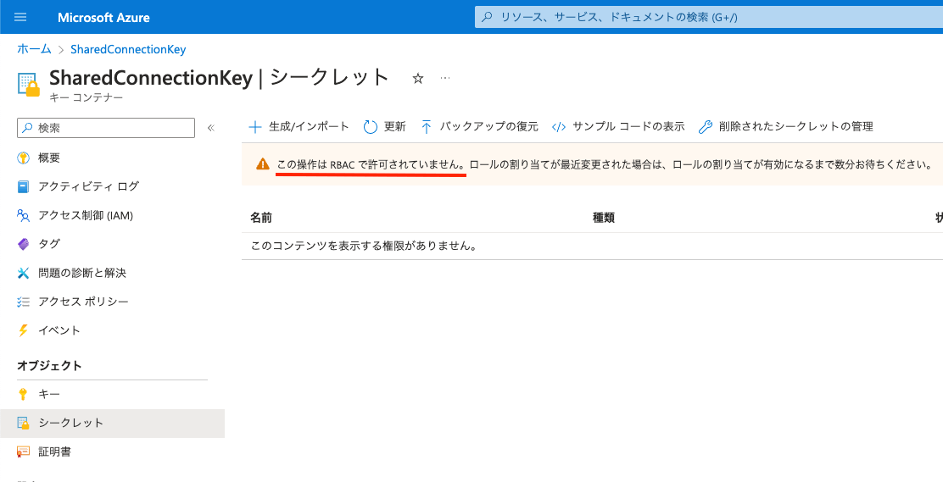Click the タグ purple tag icon
This screenshot has width=943, height=482.
point(24,244)
